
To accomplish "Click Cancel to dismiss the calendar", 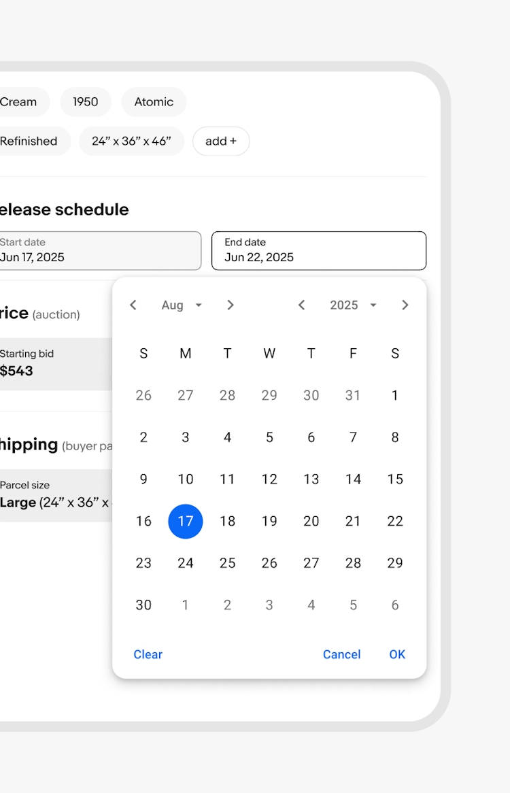I will pyautogui.click(x=342, y=654).
